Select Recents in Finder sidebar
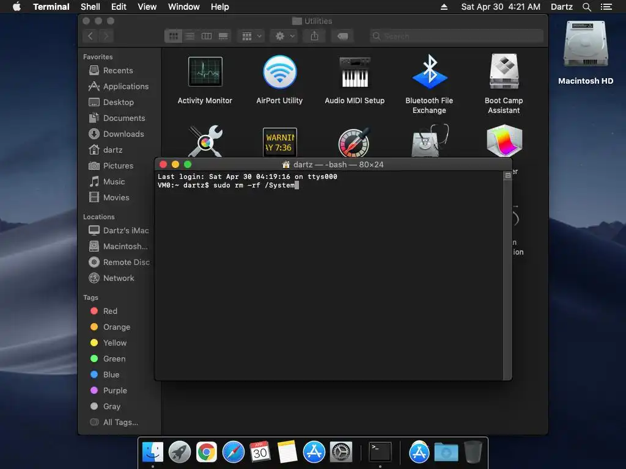This screenshot has height=469, width=626. click(118, 71)
